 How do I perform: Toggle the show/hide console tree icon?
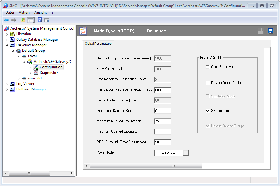30,20
